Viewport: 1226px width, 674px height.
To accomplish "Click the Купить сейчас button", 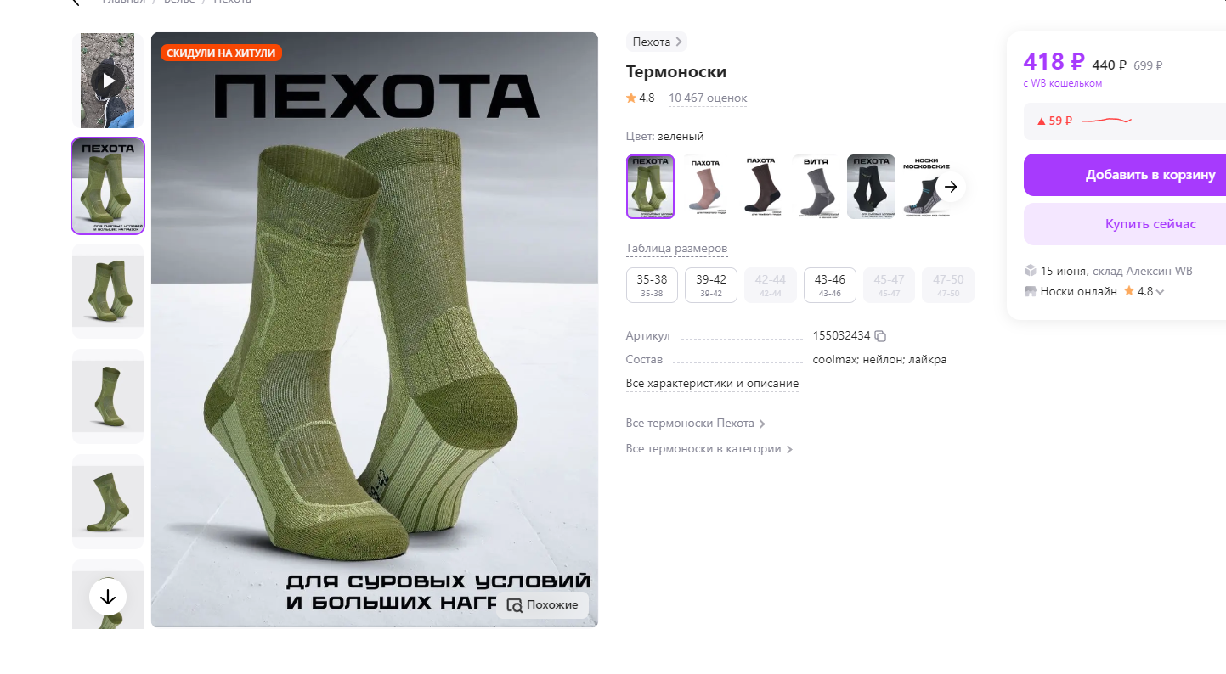I will pyautogui.click(x=1125, y=224).
